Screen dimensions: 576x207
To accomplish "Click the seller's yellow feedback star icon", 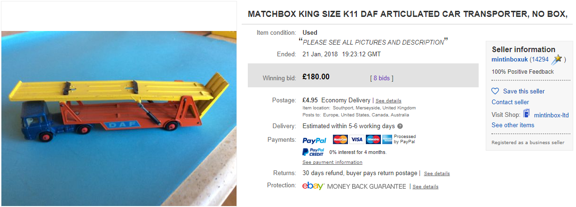I will pyautogui.click(x=557, y=59).
